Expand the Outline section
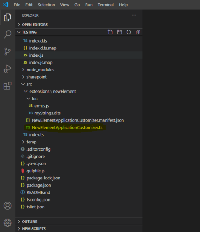 tap(19, 222)
